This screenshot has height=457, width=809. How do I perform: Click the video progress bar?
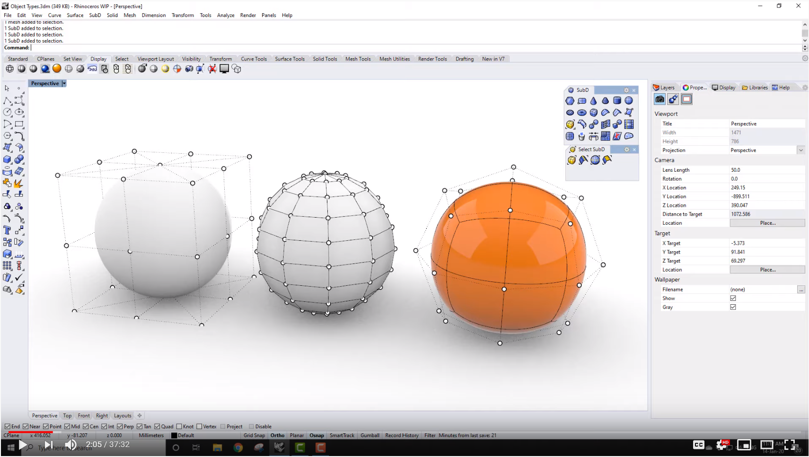point(404,432)
